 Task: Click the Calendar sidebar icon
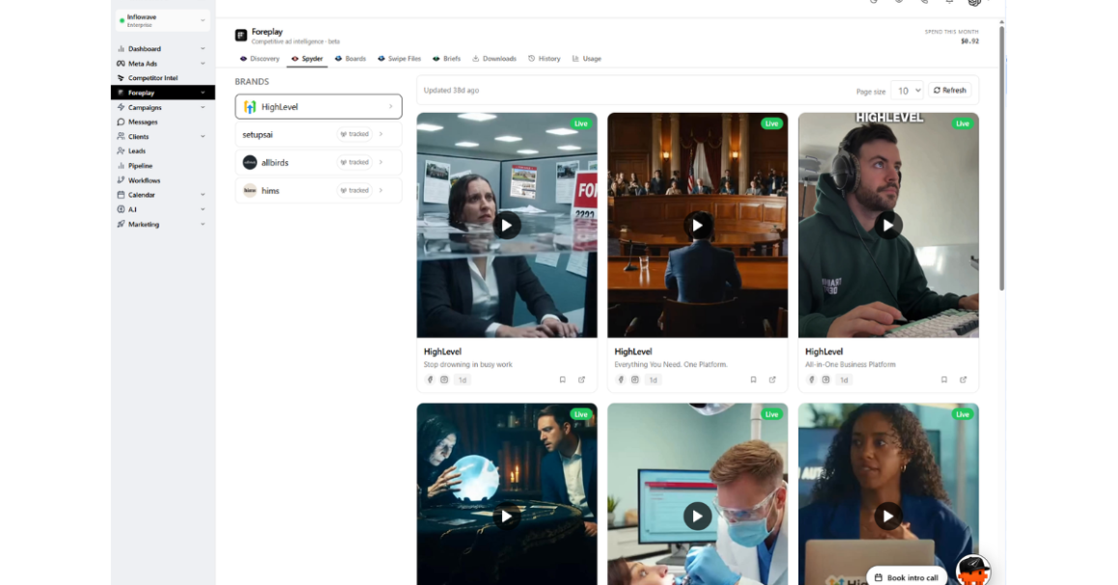pyautogui.click(x=121, y=195)
